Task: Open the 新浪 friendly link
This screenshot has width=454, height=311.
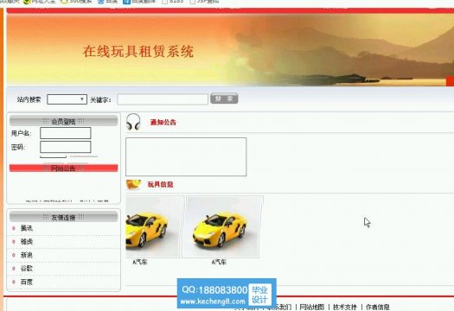Action: 26,255
